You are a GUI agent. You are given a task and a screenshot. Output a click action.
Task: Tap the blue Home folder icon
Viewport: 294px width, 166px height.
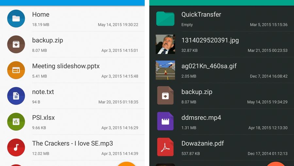point(16,18)
